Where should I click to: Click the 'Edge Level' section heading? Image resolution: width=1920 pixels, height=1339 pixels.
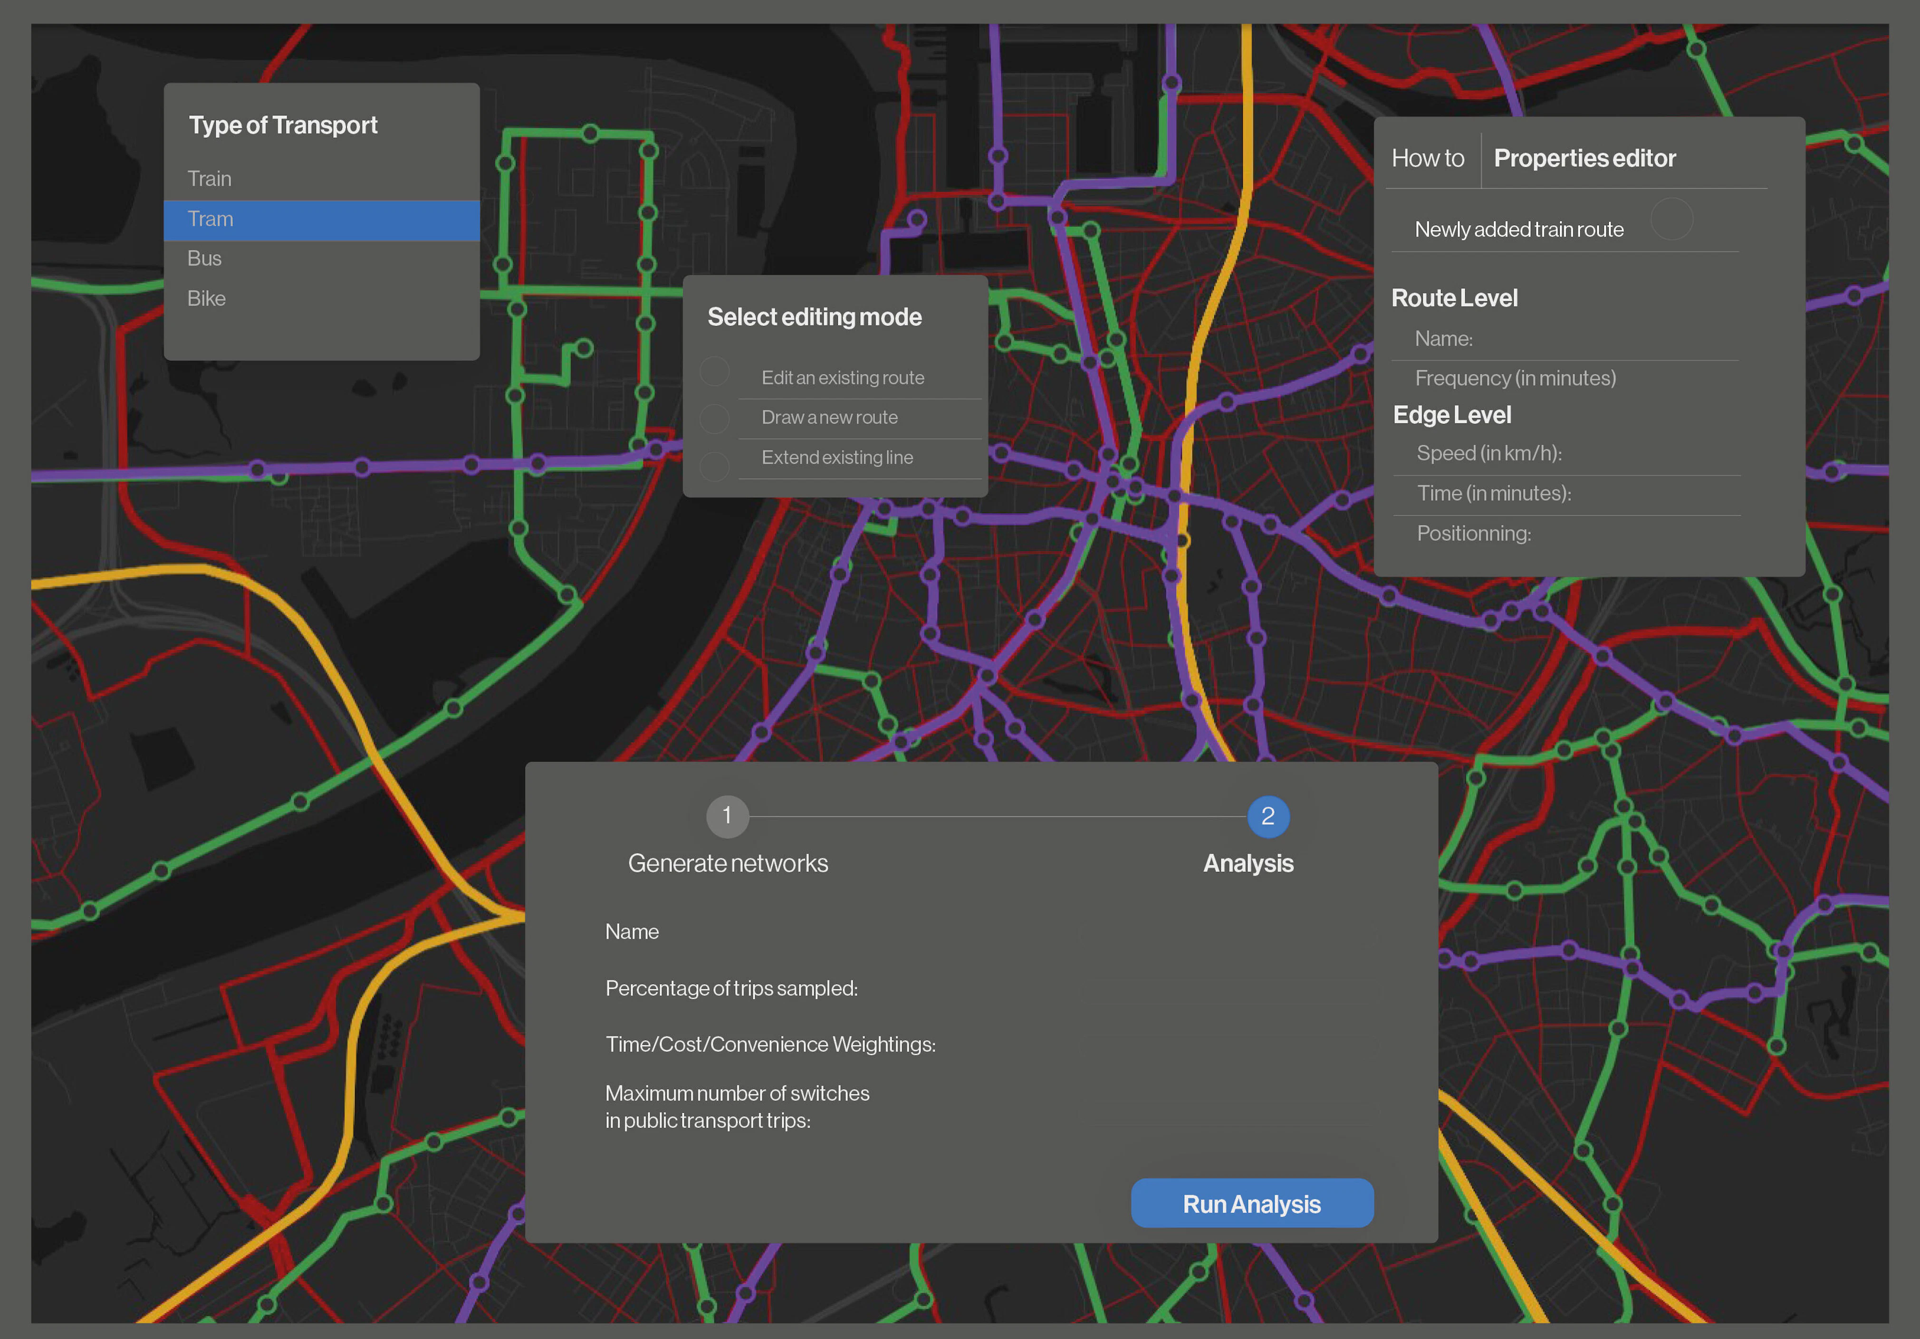click(1452, 415)
